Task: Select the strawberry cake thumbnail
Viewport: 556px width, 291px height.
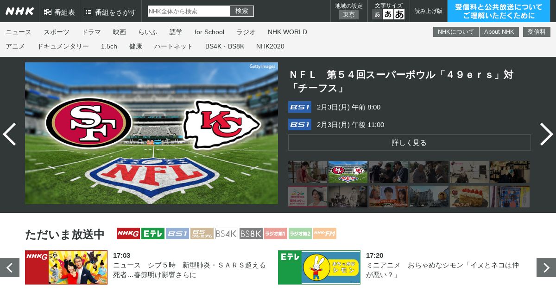Action: pos(469,196)
